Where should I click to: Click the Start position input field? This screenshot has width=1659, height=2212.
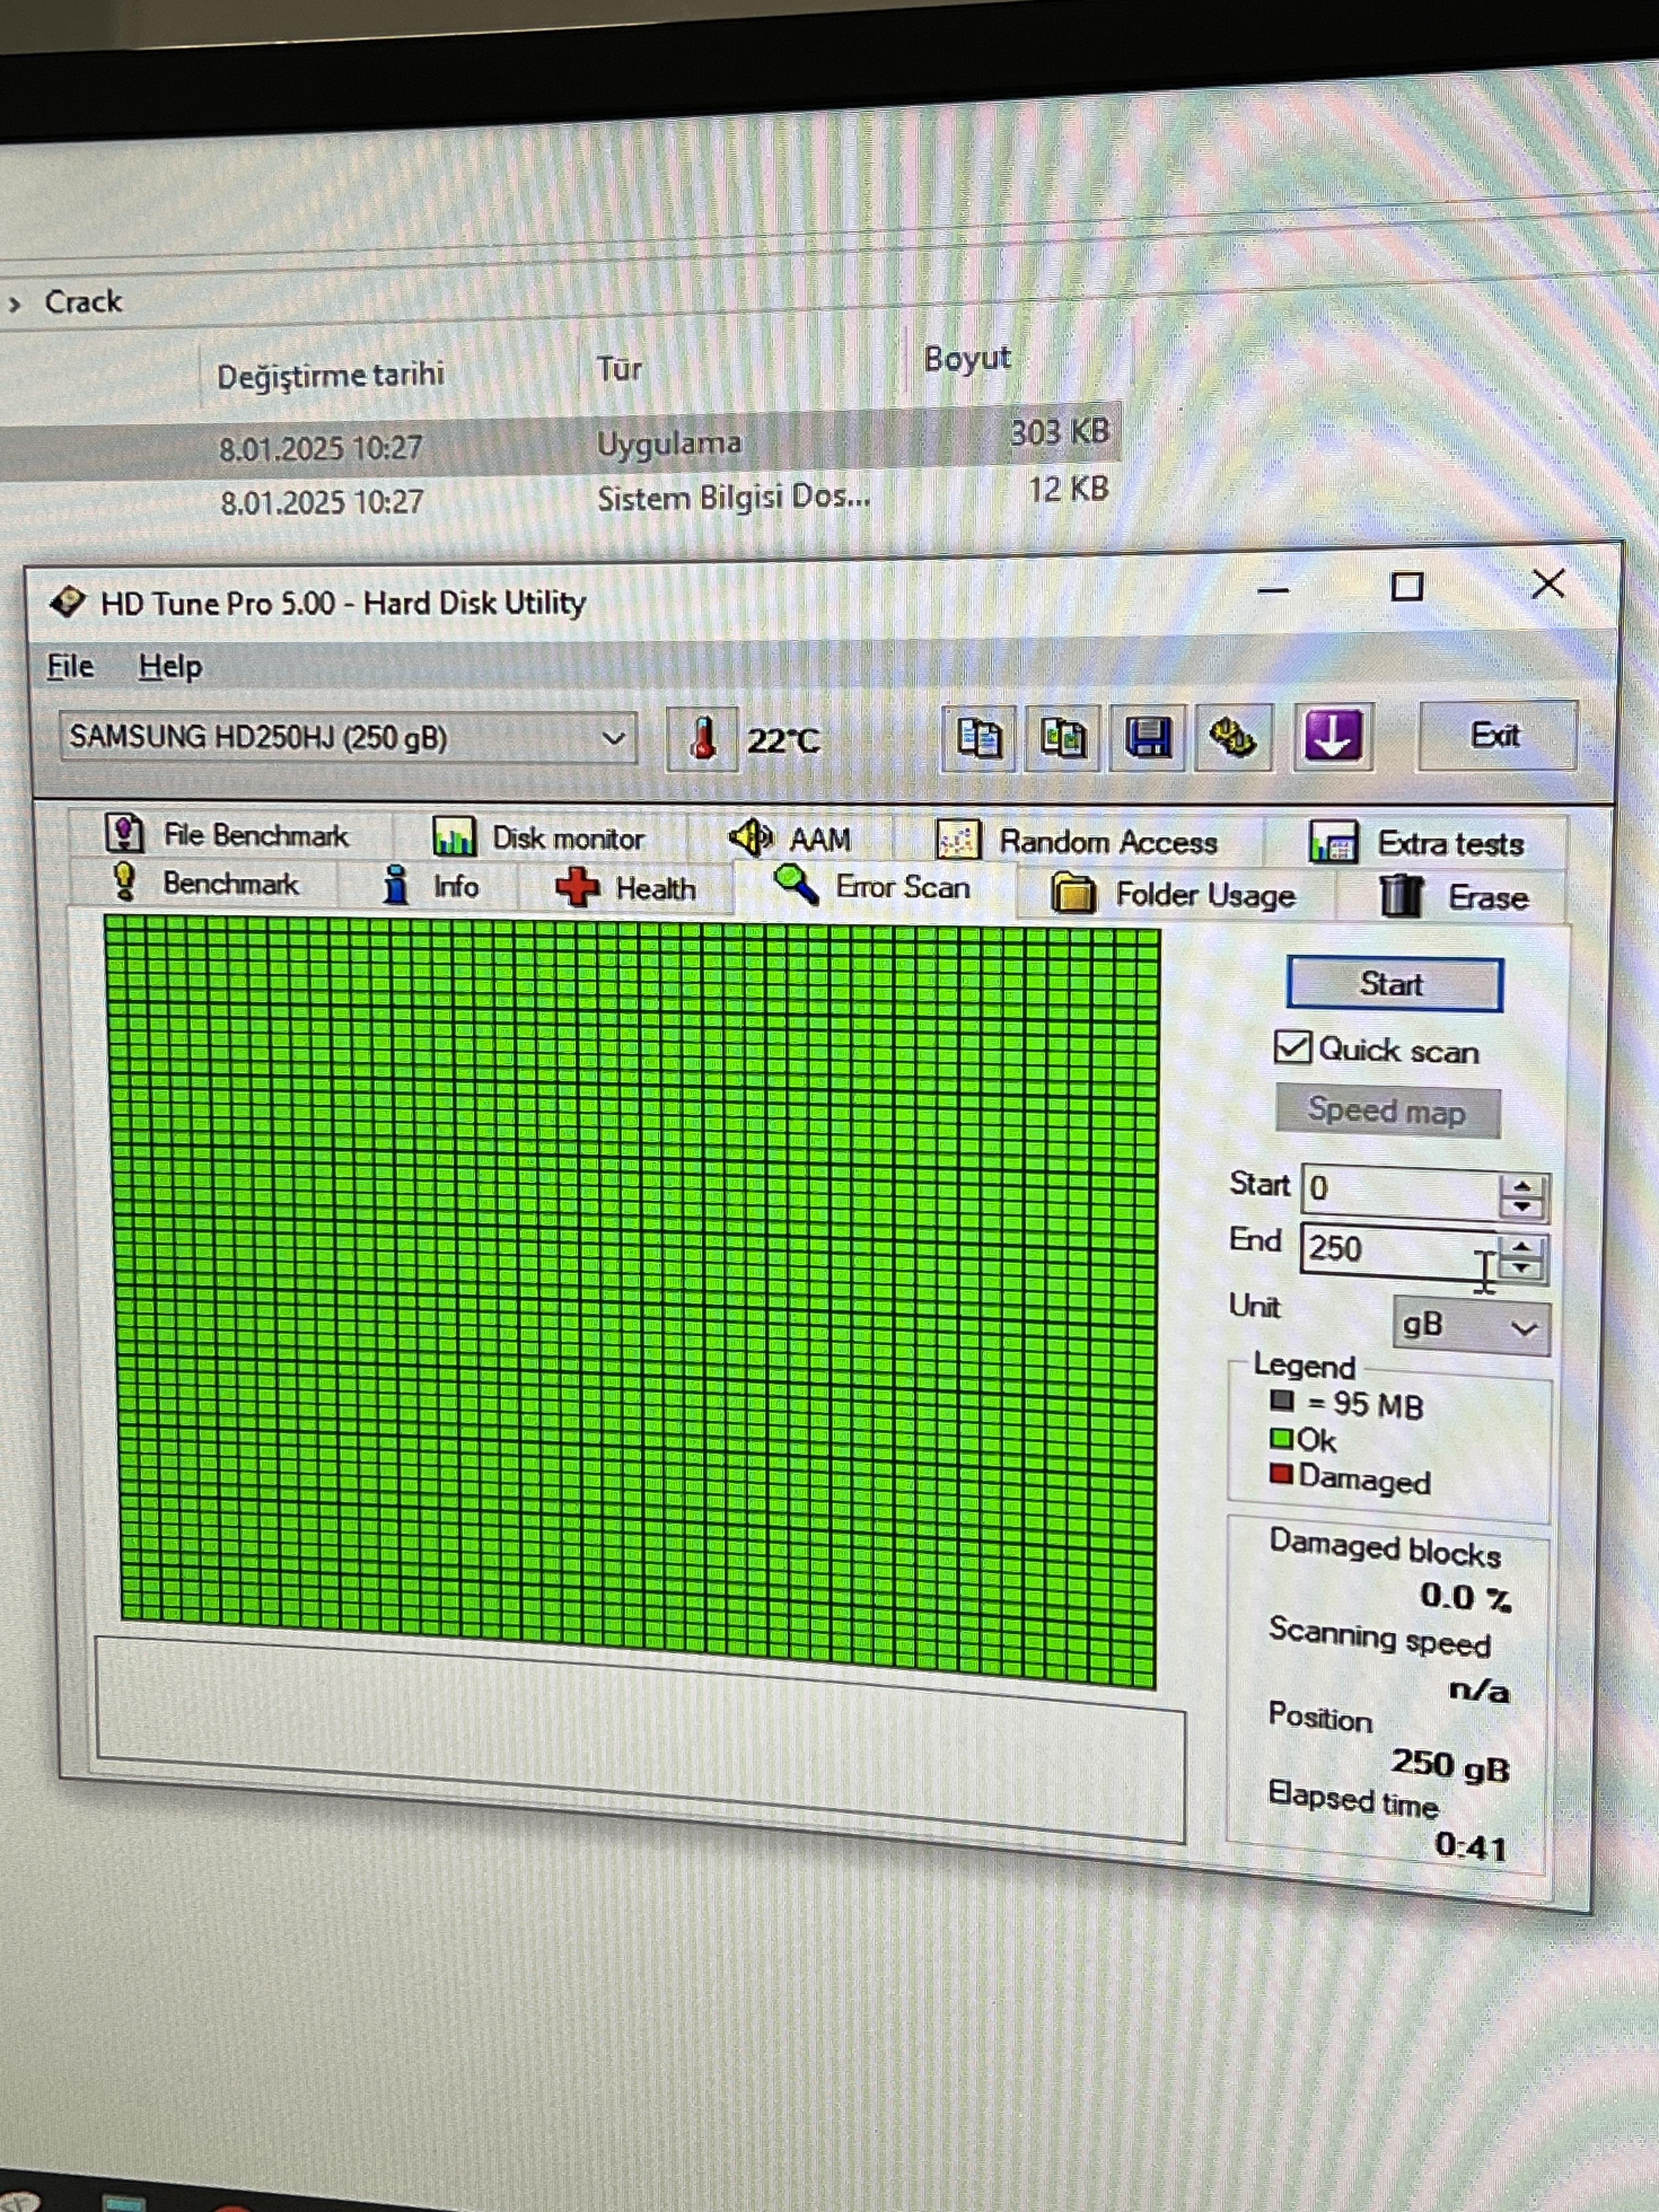coord(1399,1191)
